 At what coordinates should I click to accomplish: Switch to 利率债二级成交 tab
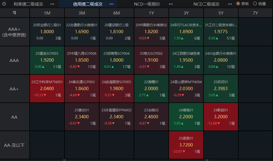tap(28, 4)
